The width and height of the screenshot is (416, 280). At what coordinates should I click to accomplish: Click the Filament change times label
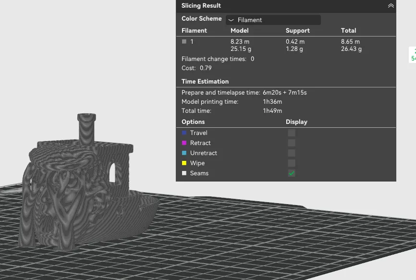(214, 59)
